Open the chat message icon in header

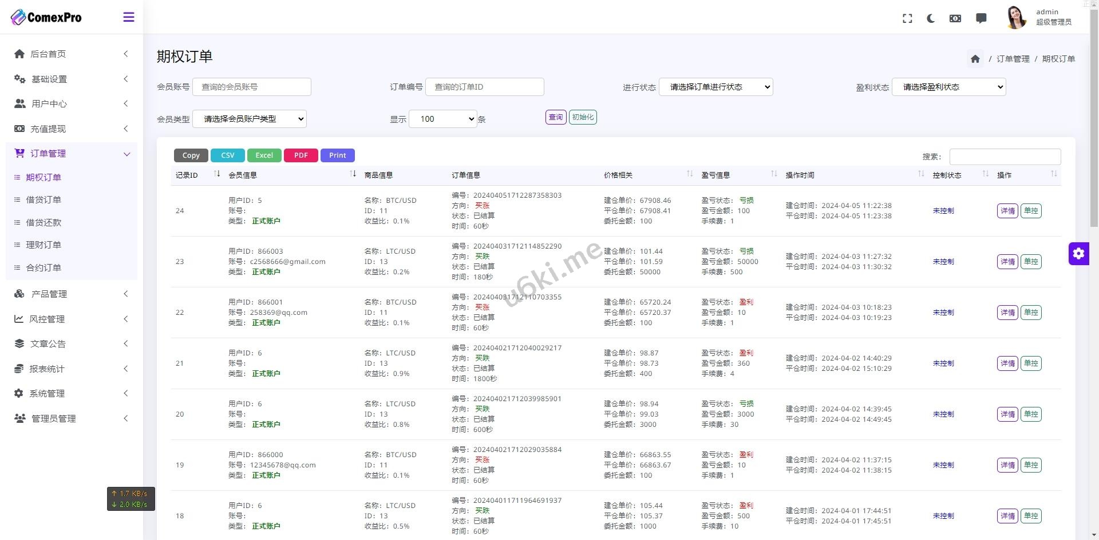(981, 18)
